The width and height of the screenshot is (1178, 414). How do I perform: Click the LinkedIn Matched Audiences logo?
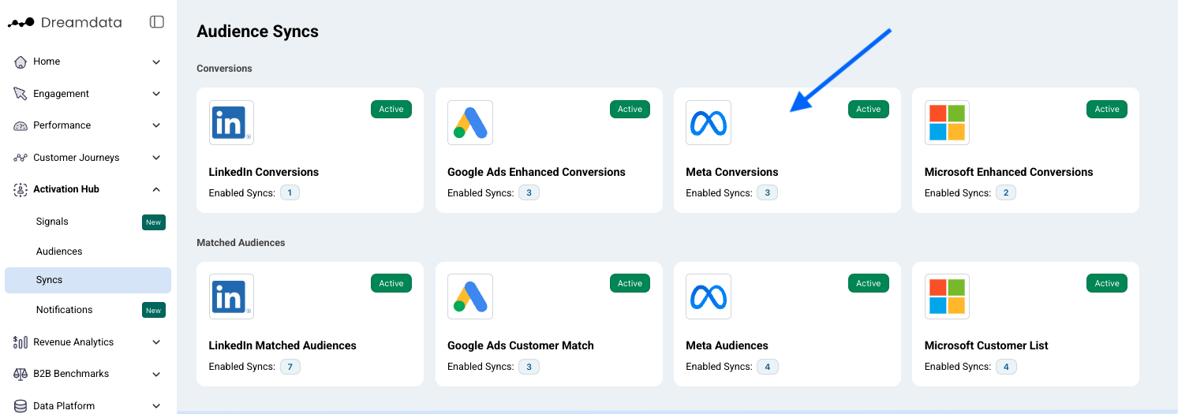[x=232, y=297]
